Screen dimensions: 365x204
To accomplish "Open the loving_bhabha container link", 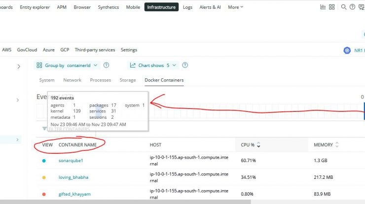I will pyautogui.click(x=73, y=177).
